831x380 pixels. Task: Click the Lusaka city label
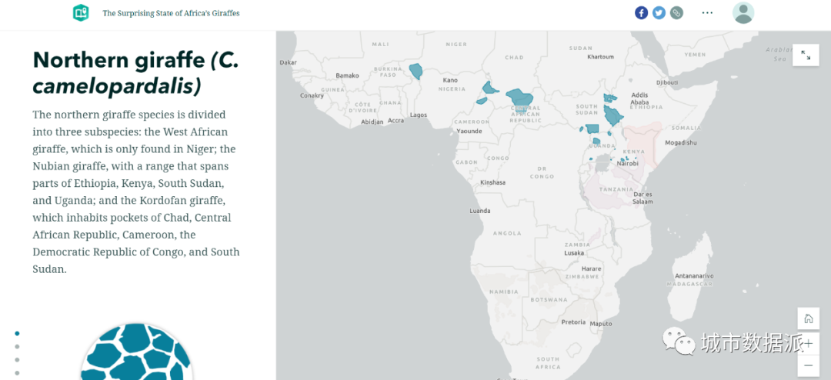[575, 253]
